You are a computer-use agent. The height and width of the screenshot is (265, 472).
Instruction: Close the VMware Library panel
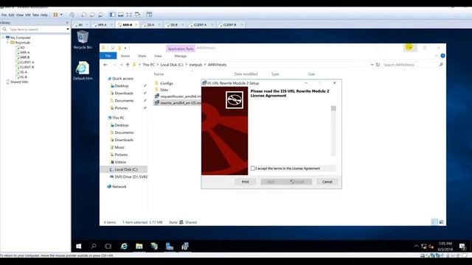pyautogui.click(x=67, y=23)
